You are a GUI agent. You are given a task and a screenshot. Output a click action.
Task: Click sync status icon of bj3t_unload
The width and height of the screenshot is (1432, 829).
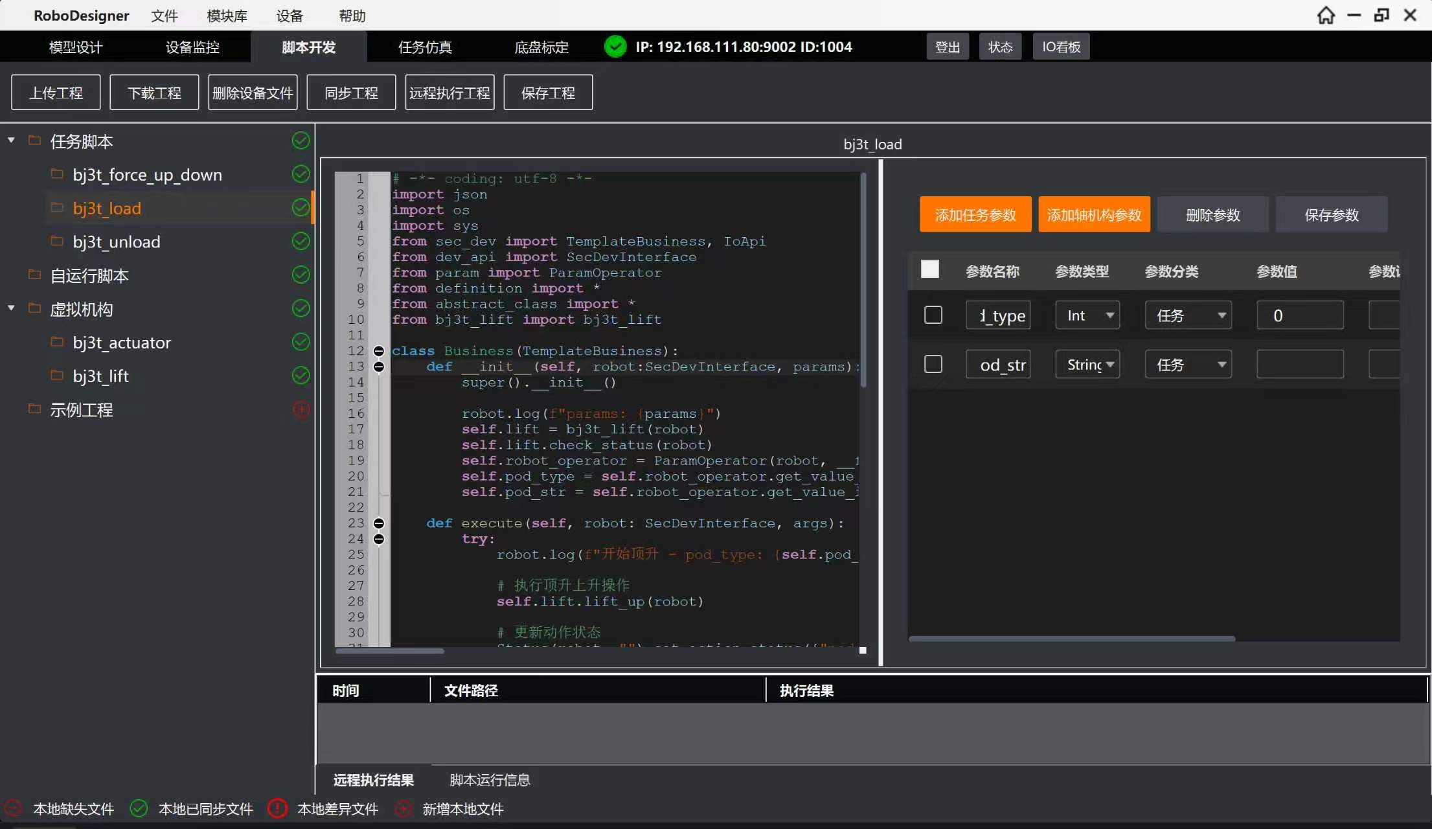301,241
